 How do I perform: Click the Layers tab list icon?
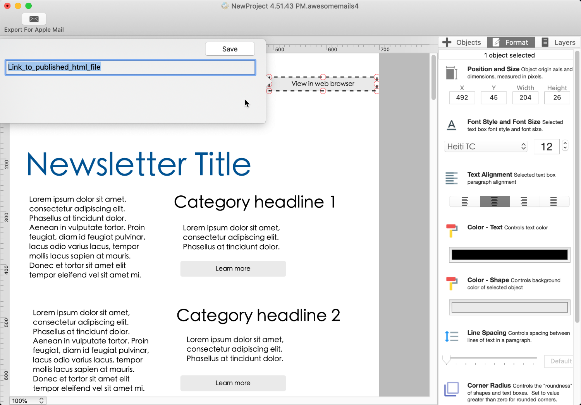point(545,42)
